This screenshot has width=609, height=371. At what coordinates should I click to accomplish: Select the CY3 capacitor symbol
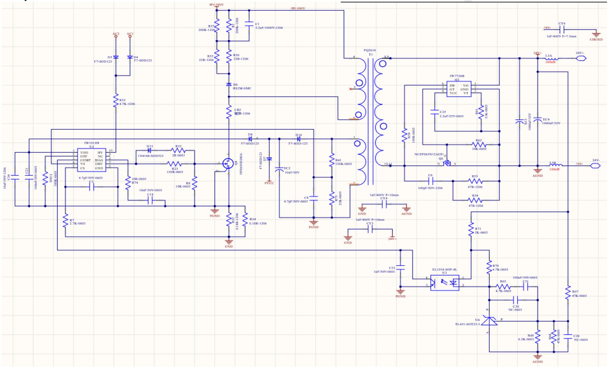click(x=370, y=229)
